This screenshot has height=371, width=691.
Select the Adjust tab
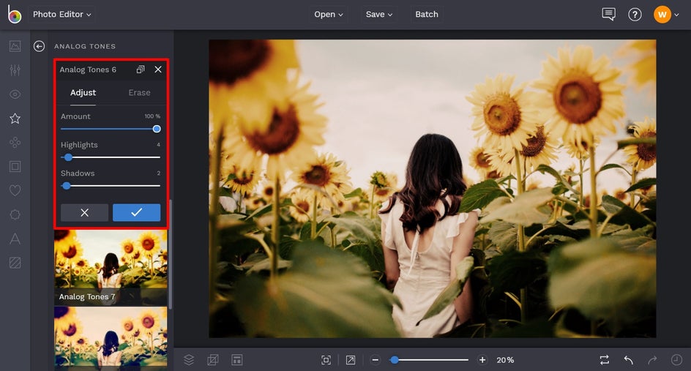[x=83, y=93]
